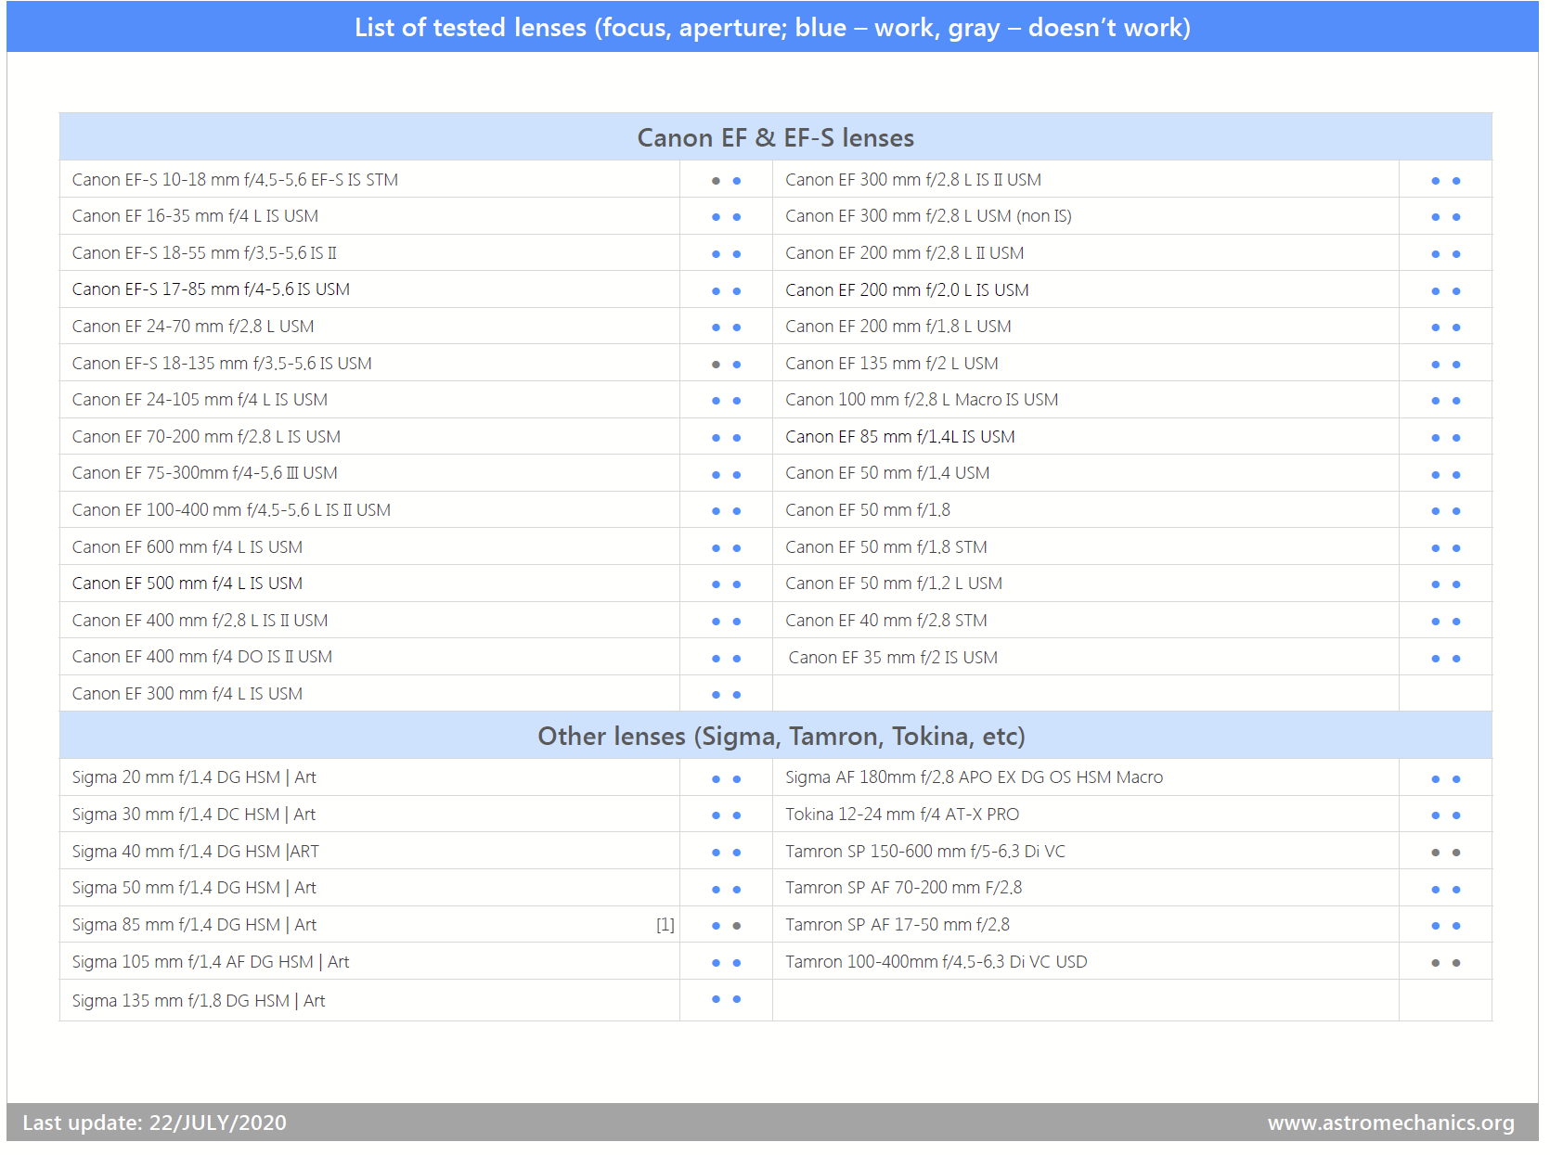Select 'Tamron 100-400mm f/4.5-6.3 Di VC USD'

(936, 962)
